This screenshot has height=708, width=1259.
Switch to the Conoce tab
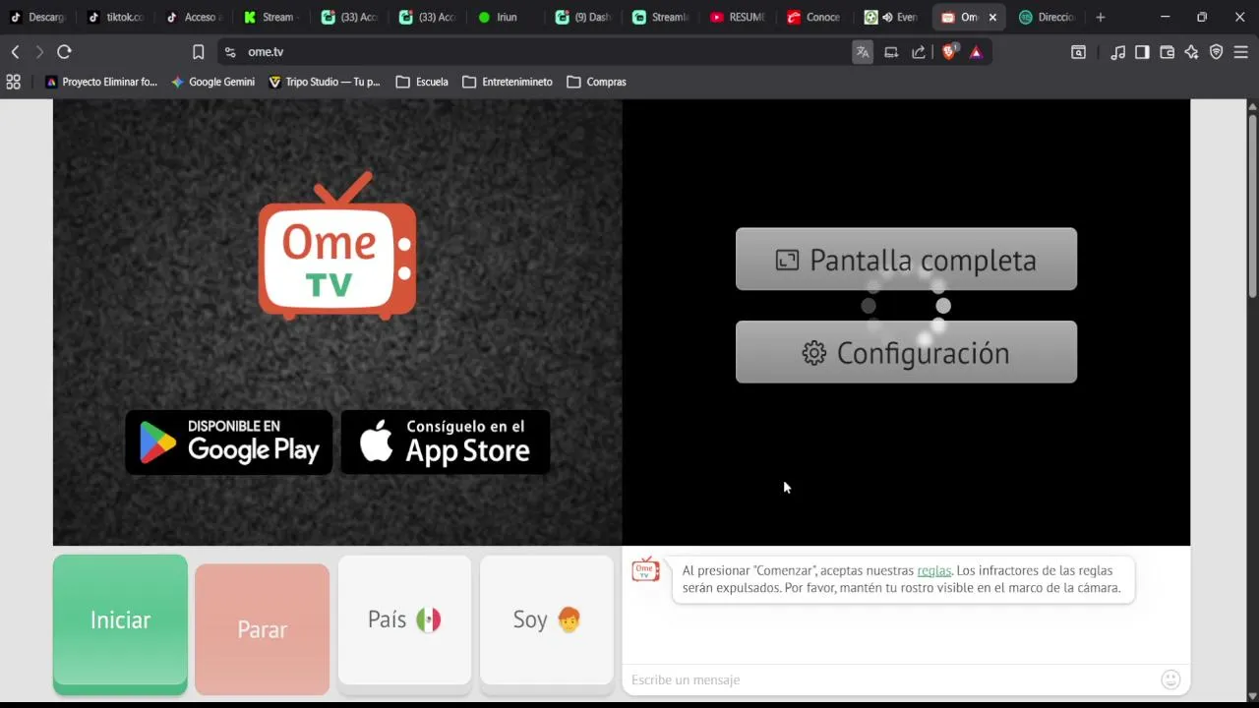[816, 17]
